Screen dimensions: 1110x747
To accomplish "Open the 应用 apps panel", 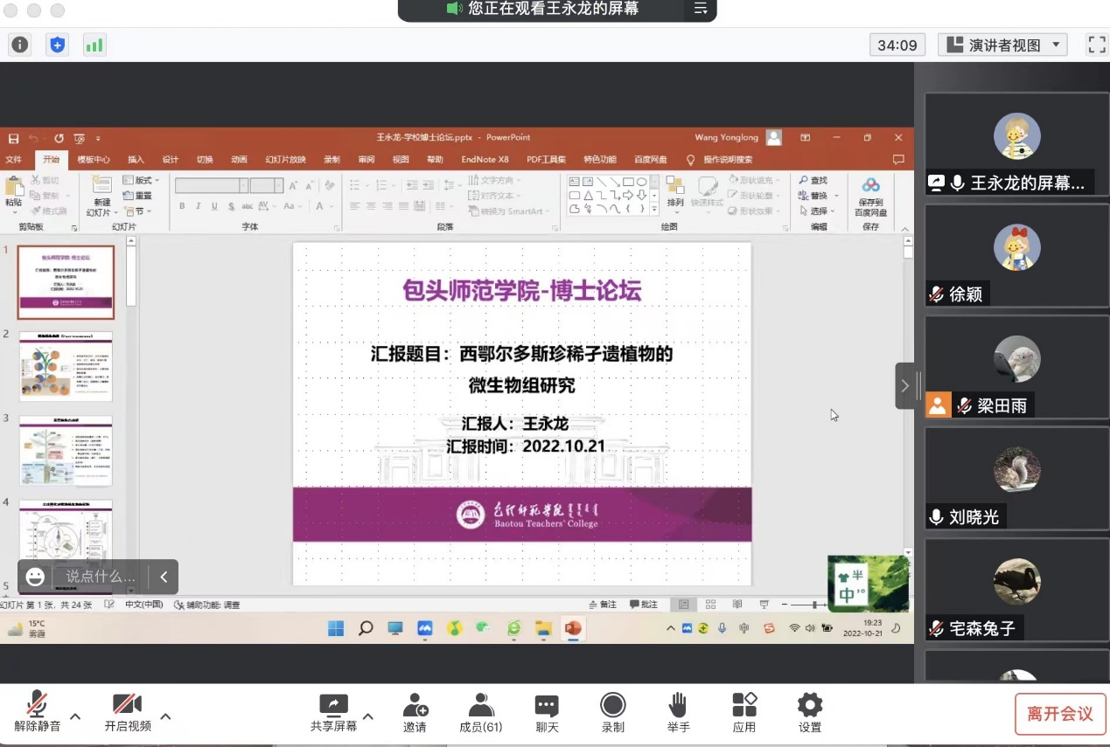I will [744, 711].
